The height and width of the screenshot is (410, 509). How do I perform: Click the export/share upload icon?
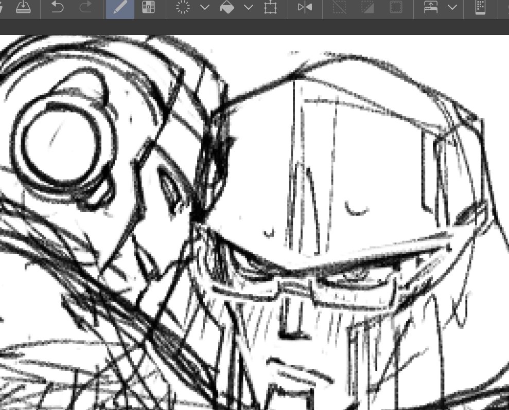pos(431,7)
